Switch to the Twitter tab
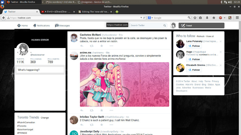 pos(21,12)
